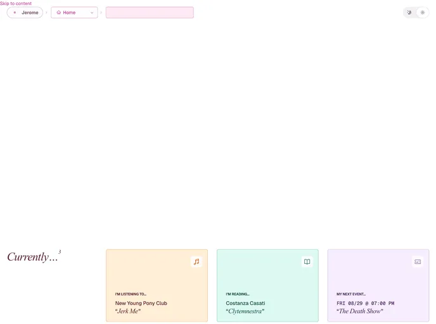The image size is (436, 324).
Task: Open the Costanza Casati reading card
Action: [x=267, y=285]
